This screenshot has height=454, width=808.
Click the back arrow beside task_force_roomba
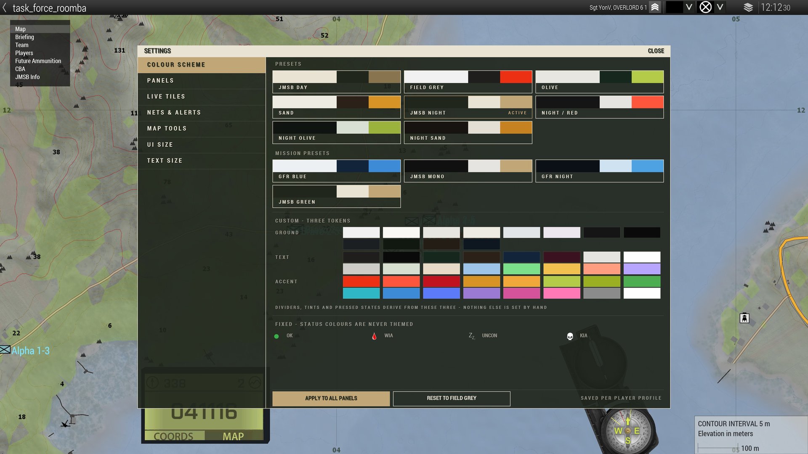(5, 8)
